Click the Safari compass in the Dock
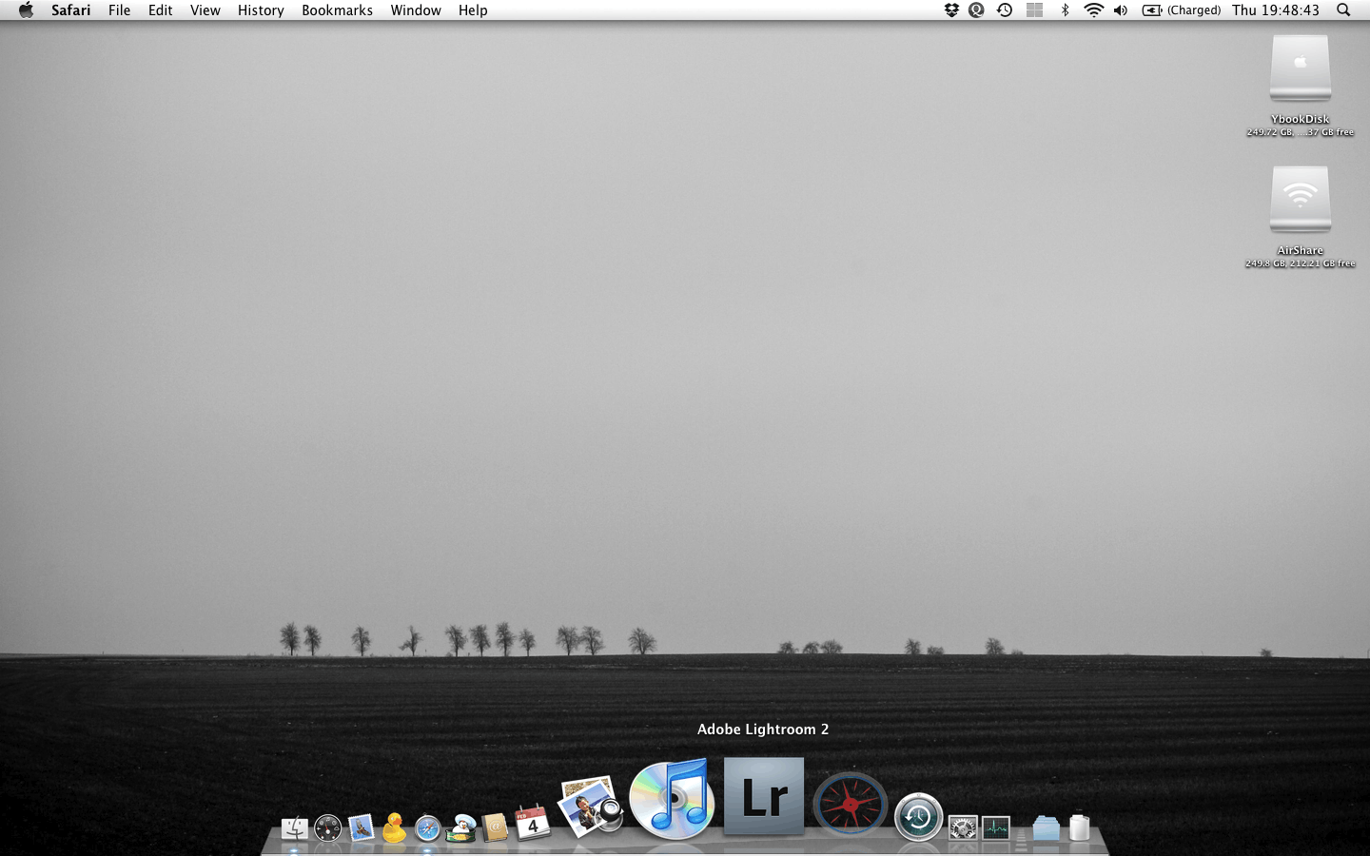1370x856 pixels. click(x=427, y=828)
